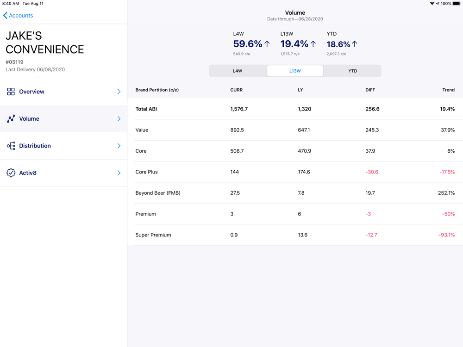Expand the Activ8 row chevron
Viewport: 463px width, 347px height.
(119, 173)
